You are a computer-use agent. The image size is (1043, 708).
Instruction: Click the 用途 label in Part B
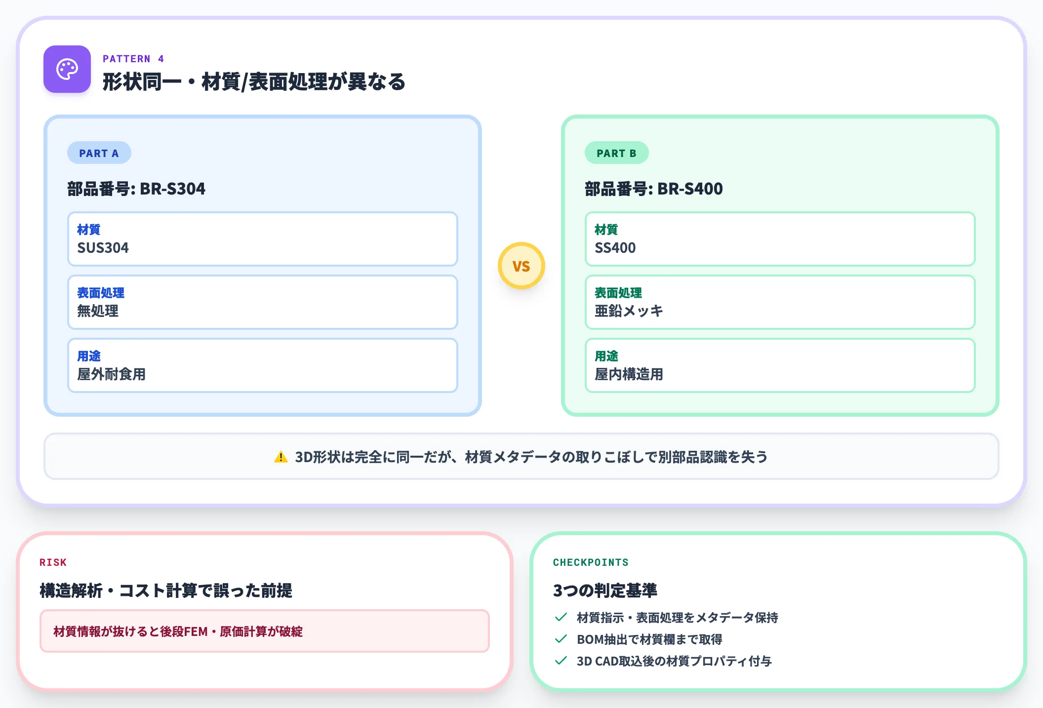[x=606, y=356]
